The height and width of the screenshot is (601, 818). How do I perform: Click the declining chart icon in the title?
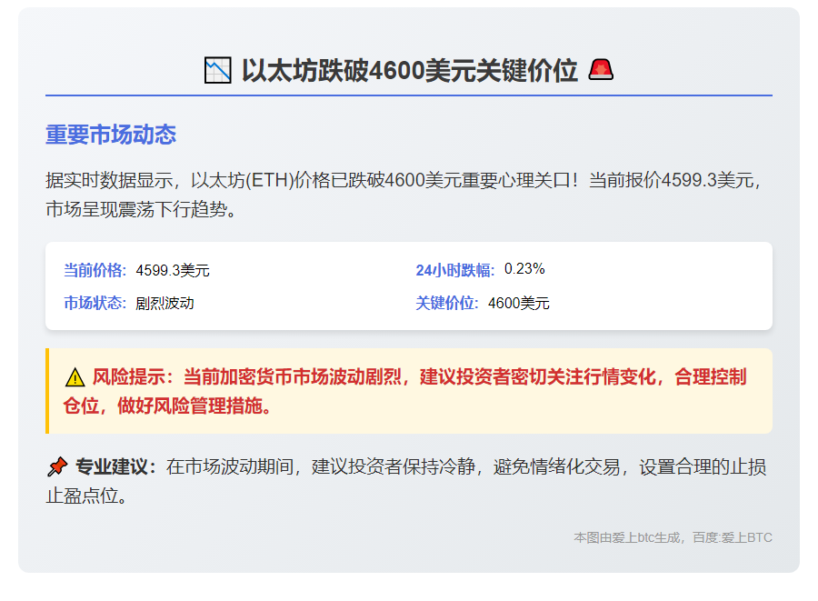[x=216, y=66]
